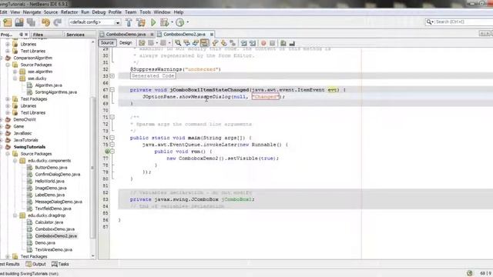Open the Tools menu
Screen dimensions: 493x277
pos(146,12)
